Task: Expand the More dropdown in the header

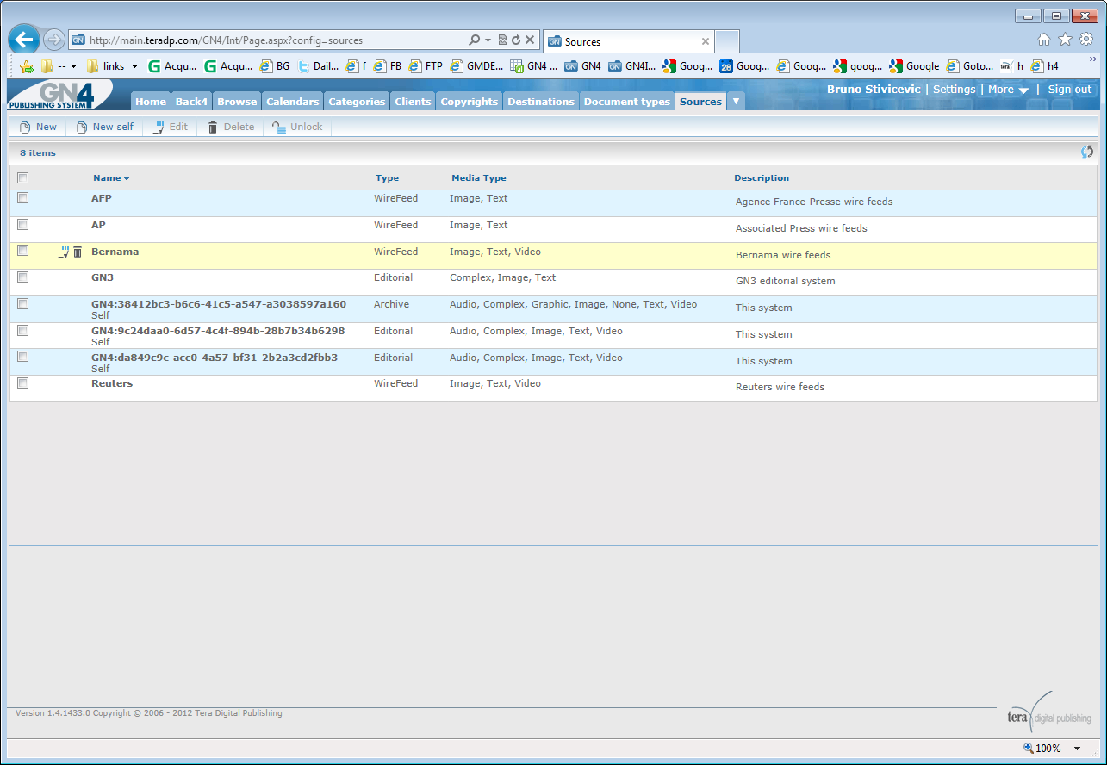Action: (x=1008, y=90)
